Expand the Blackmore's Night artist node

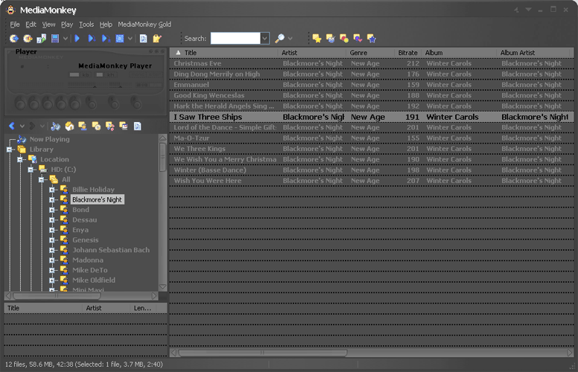[52, 199]
